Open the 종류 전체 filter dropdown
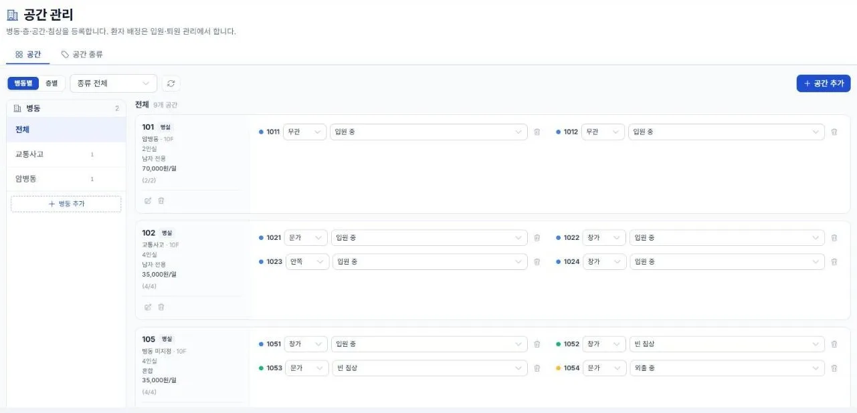This screenshot has height=413, width=857. (x=113, y=84)
